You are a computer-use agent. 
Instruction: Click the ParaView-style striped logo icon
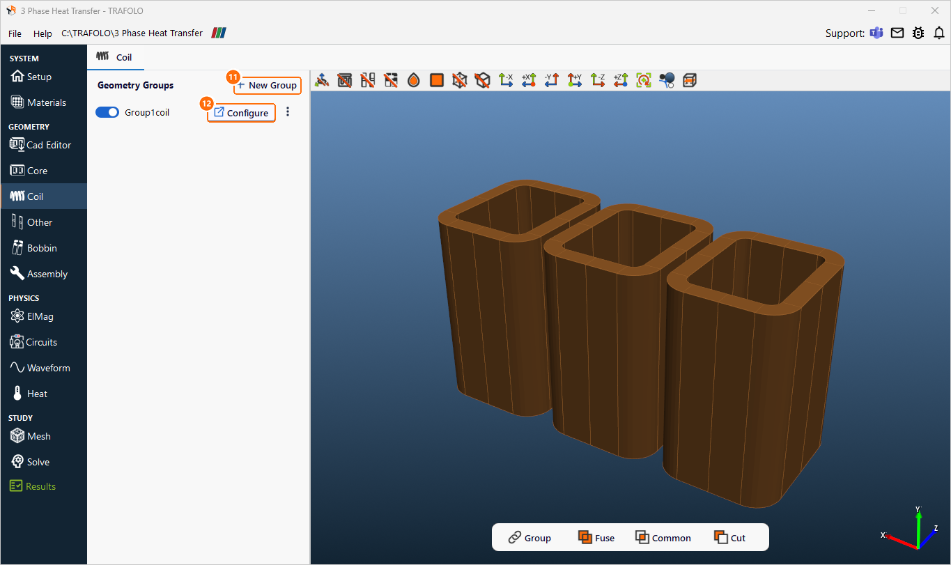219,33
